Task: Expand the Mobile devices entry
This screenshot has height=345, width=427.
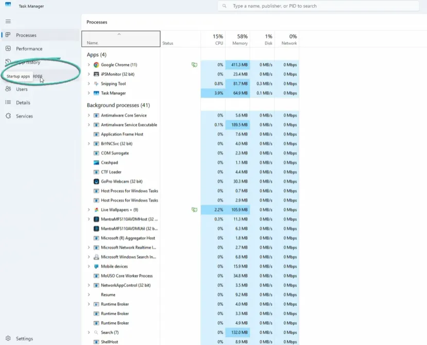Action: pos(89,266)
